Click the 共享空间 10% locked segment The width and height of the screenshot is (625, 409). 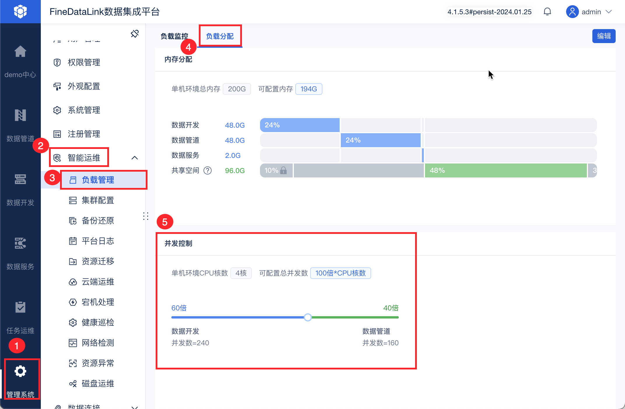pyautogui.click(x=276, y=170)
